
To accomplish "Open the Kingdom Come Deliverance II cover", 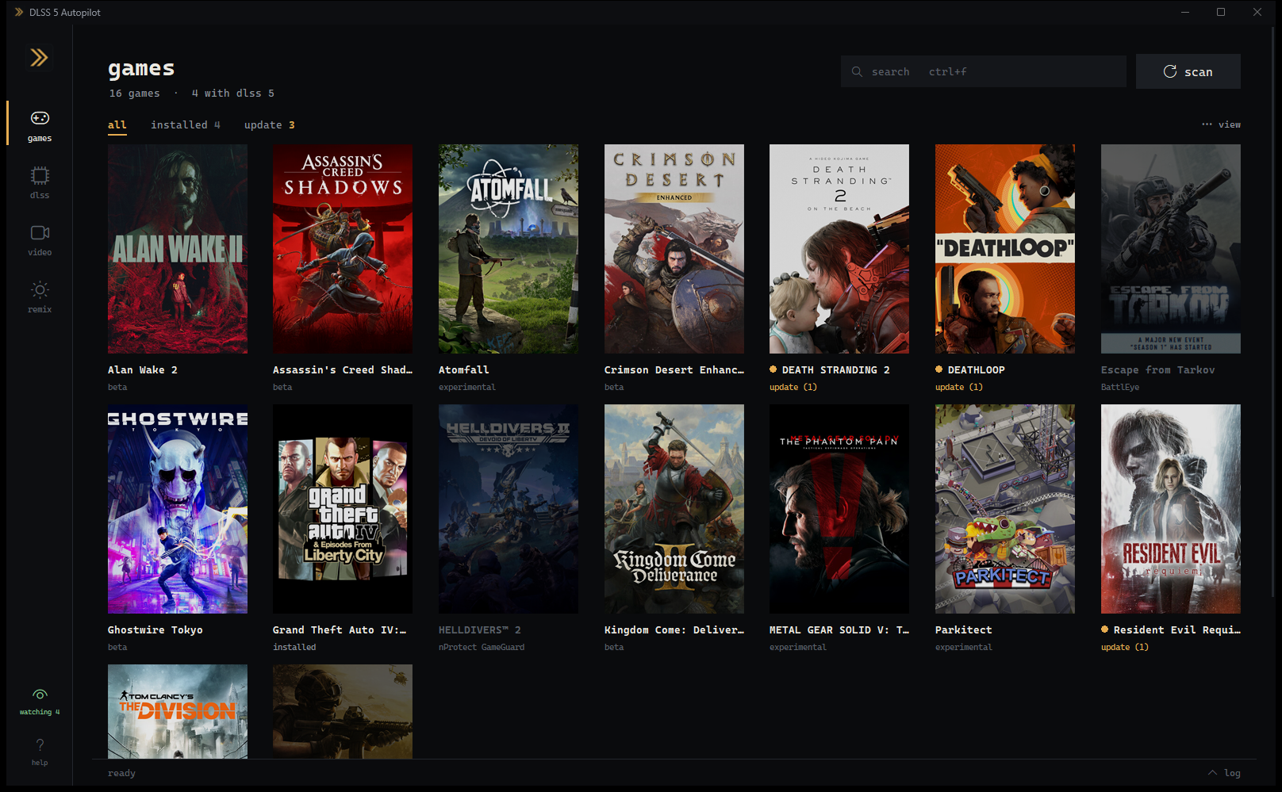I will coord(674,509).
